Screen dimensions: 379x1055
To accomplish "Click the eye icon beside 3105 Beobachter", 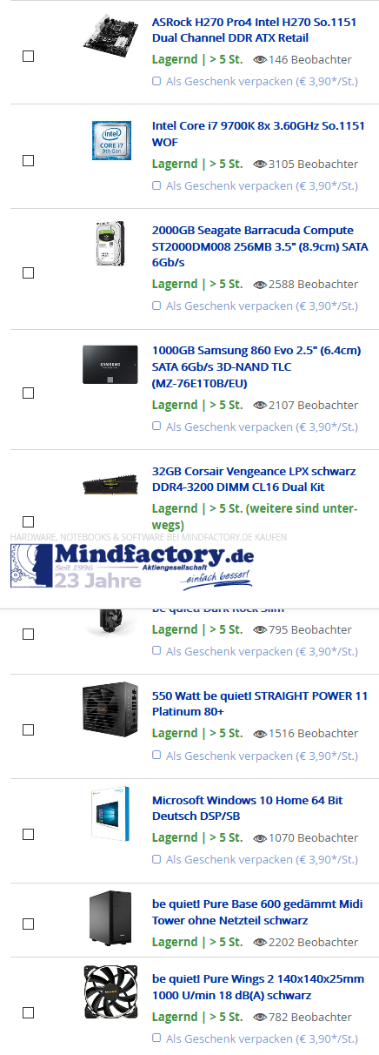I will pos(260,164).
